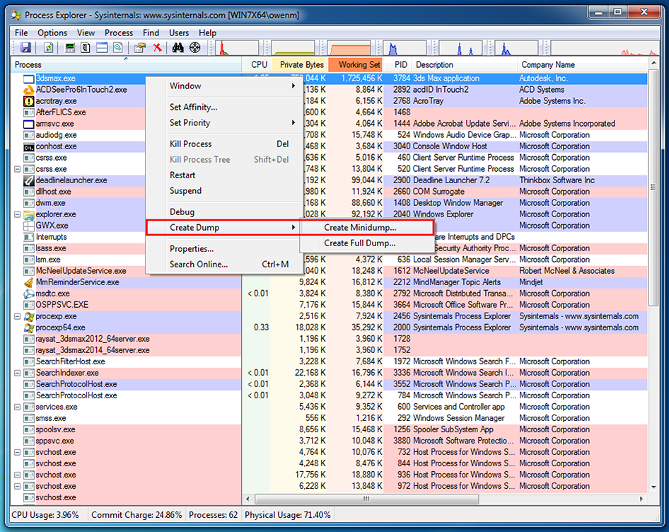Open the Window submenu in context menu
The height and width of the screenshot is (532, 669).
(224, 86)
